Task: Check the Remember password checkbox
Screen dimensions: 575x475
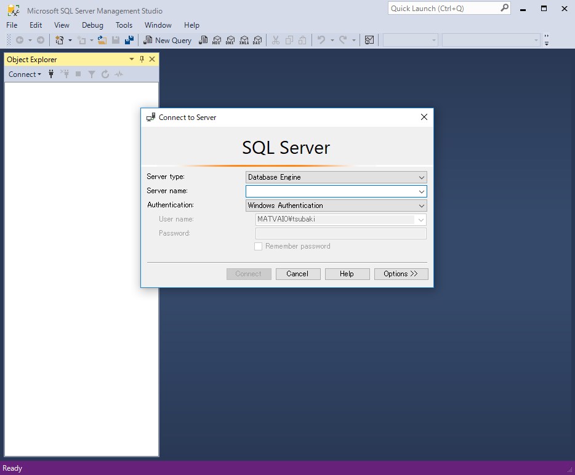Action: (258, 246)
